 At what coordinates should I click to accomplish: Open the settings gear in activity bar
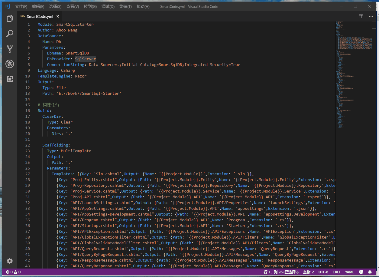point(9,261)
